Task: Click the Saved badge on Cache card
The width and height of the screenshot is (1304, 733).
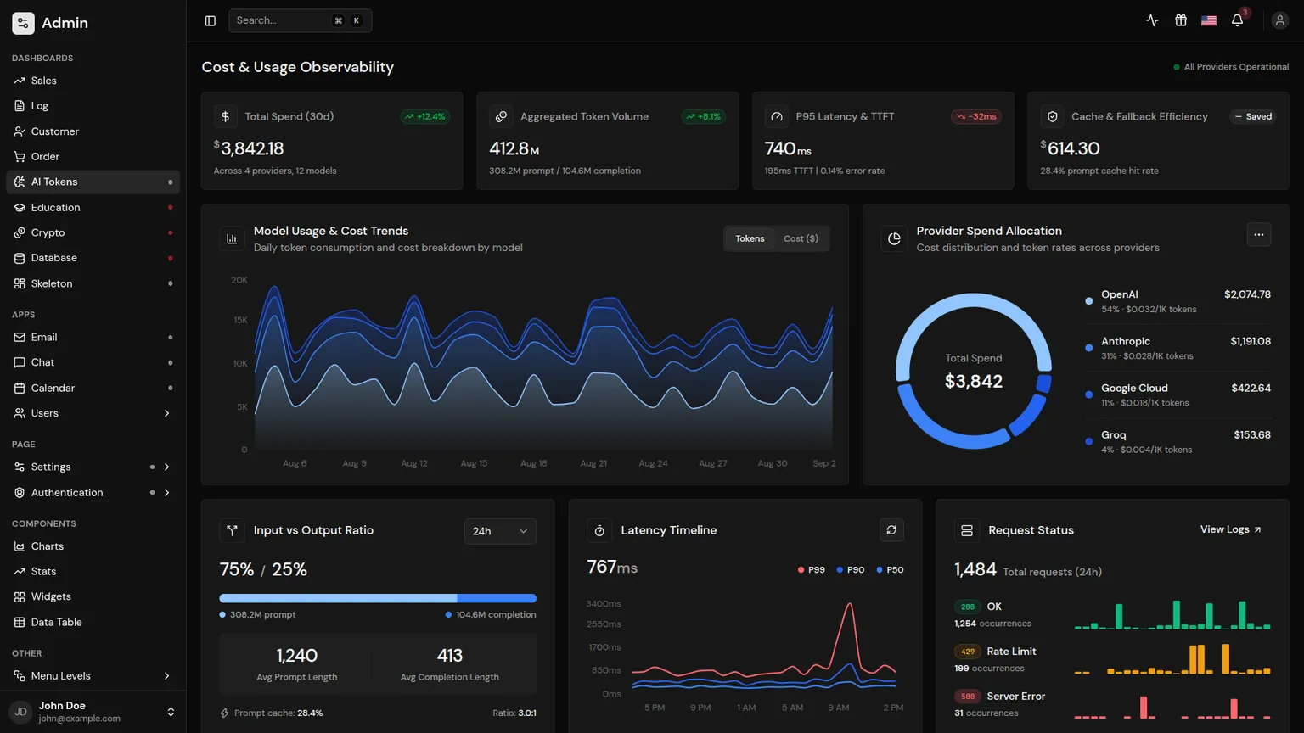Action: click(1254, 116)
